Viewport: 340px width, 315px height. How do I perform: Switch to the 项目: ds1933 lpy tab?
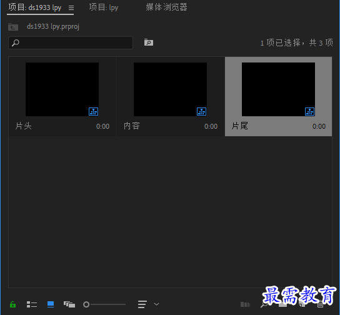pyautogui.click(x=35, y=7)
